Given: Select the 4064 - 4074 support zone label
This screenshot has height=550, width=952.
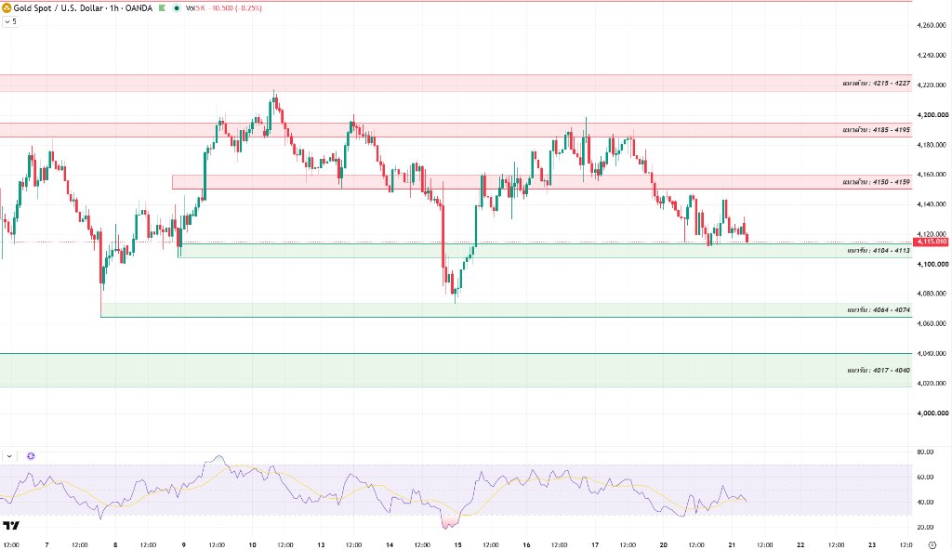Looking at the screenshot, I should tap(879, 310).
